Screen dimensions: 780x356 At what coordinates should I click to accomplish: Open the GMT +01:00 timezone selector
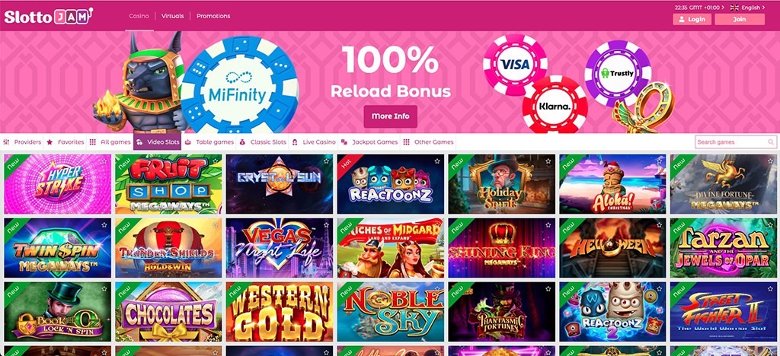(x=700, y=8)
